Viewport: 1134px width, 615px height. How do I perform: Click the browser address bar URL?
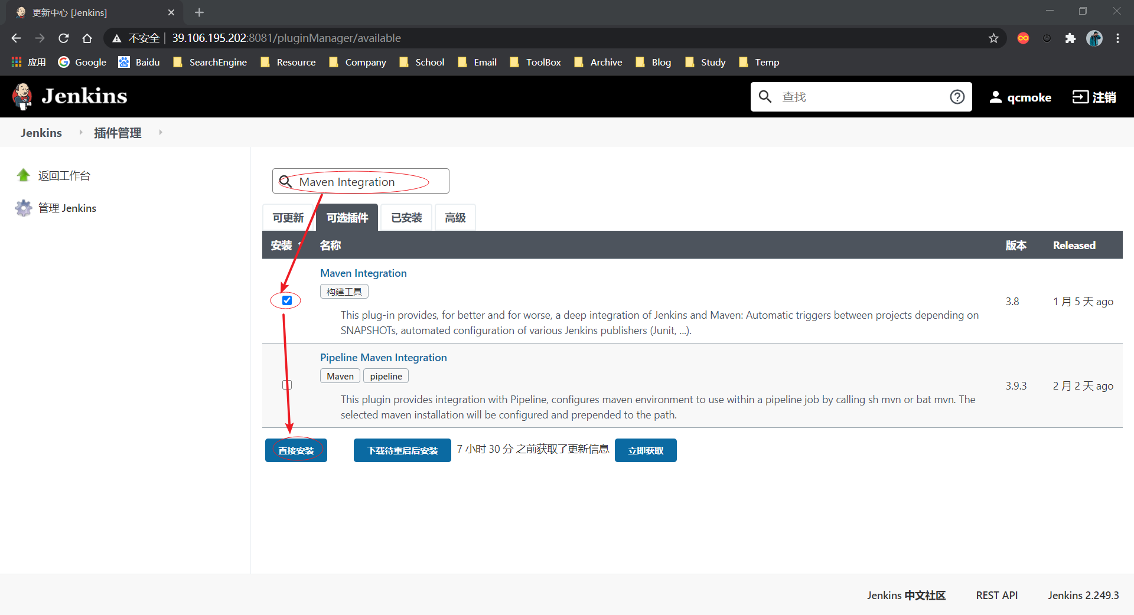(286, 38)
